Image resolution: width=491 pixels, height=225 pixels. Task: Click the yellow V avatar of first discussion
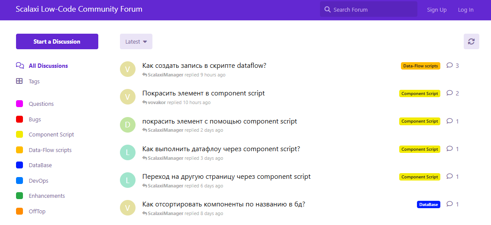click(127, 69)
